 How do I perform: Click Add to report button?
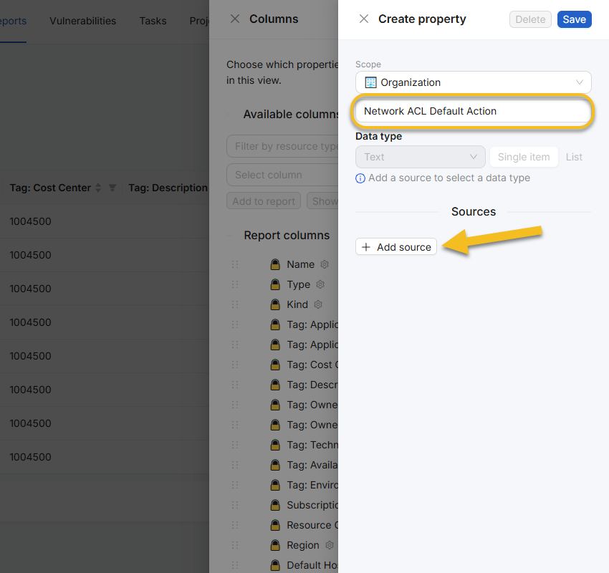[264, 201]
